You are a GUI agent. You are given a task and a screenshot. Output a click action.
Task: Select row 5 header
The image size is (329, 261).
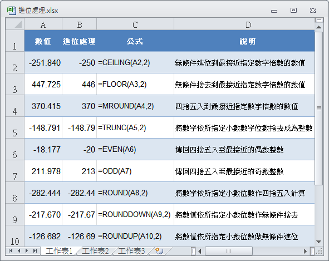(x=14, y=127)
